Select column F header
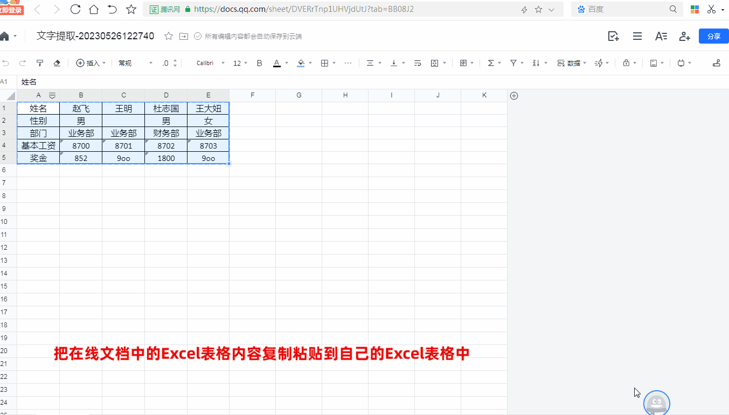The width and height of the screenshot is (729, 415). 253,95
